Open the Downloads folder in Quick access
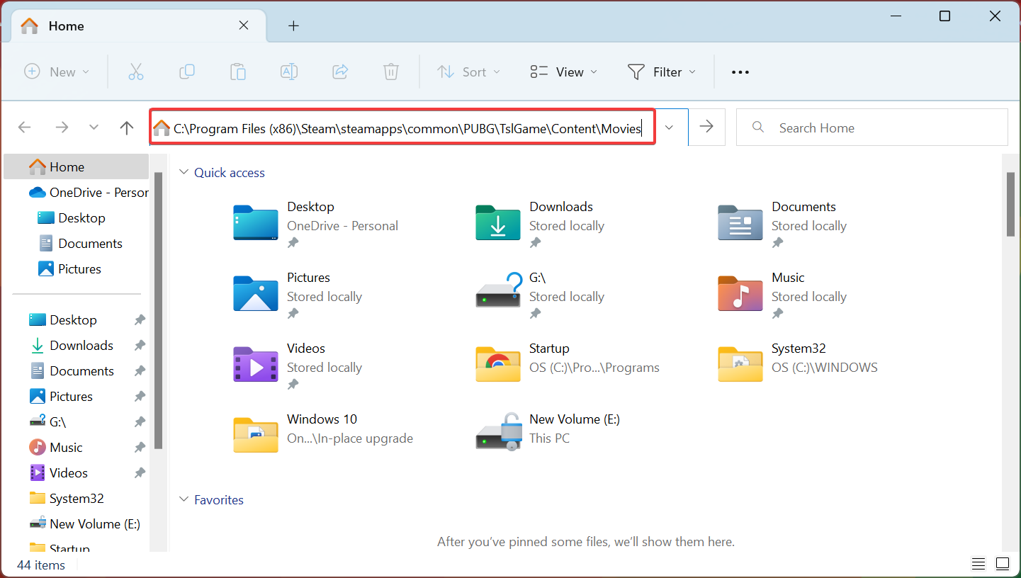Screen dimensions: 1021x578 (x=541, y=223)
